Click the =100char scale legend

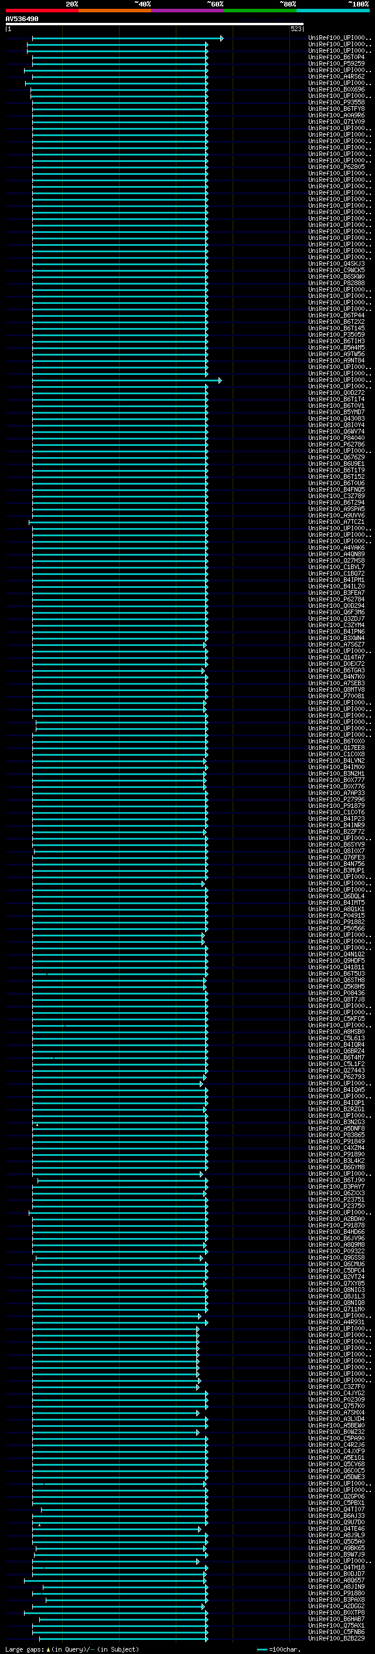(x=278, y=1649)
